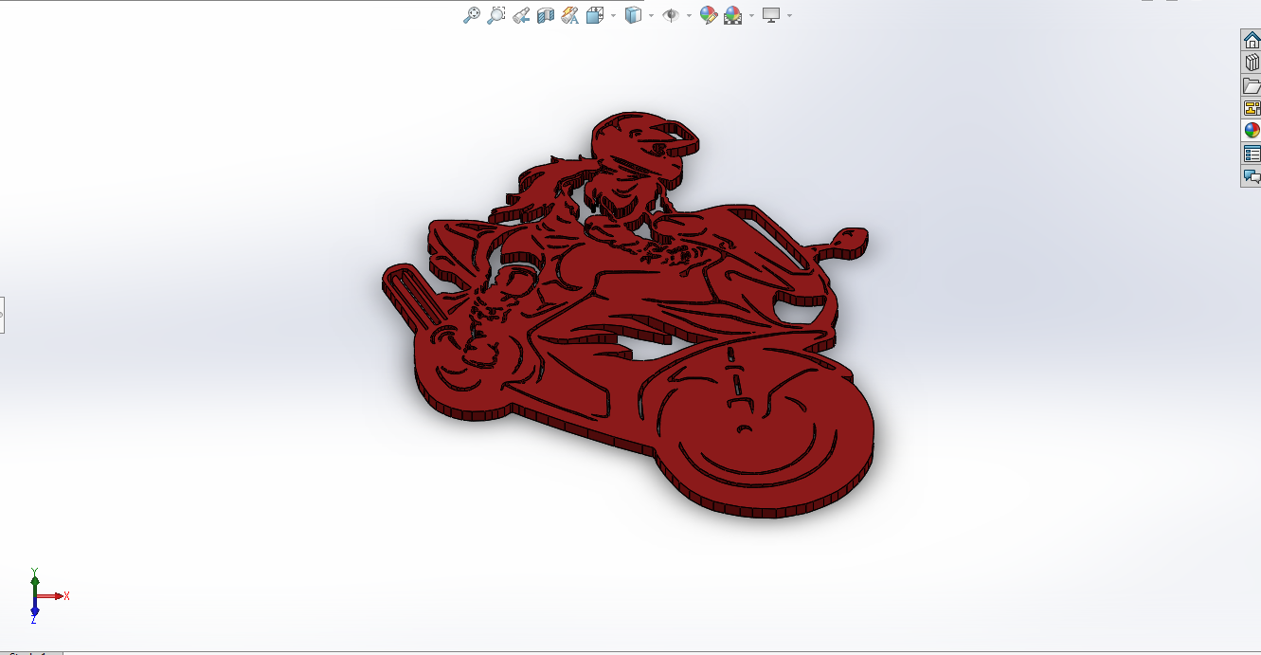This screenshot has height=655, width=1261.
Task: Click the red X axis of the triad
Action: 53,596
